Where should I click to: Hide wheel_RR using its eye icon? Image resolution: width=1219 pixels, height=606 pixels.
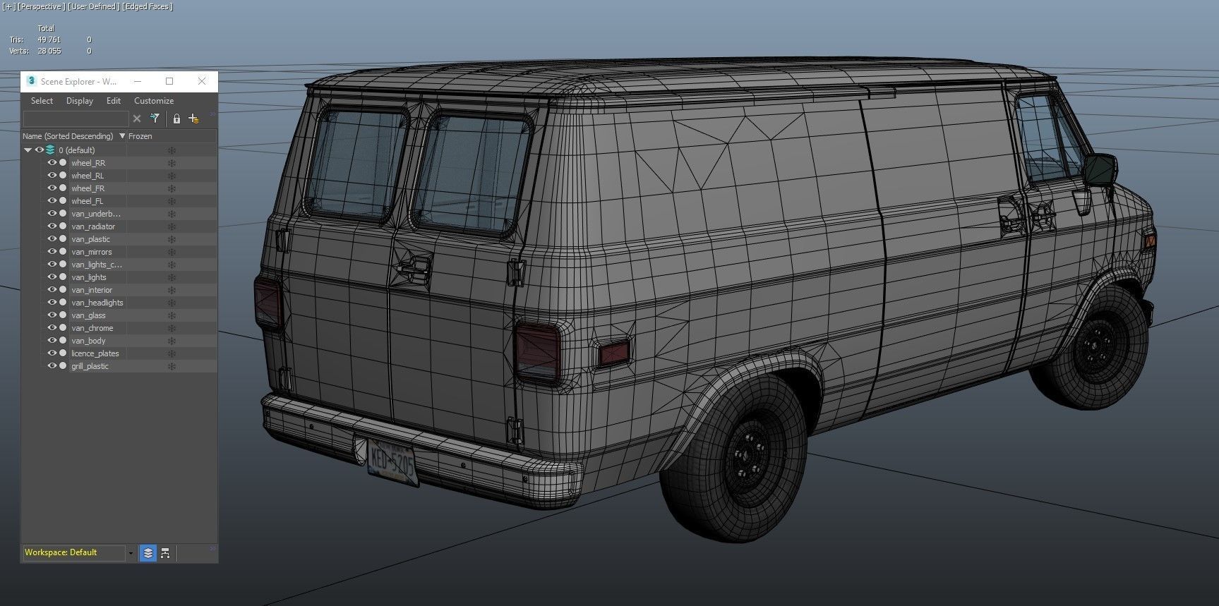[52, 163]
